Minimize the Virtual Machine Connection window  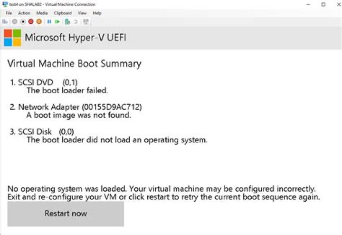pos(308,4)
